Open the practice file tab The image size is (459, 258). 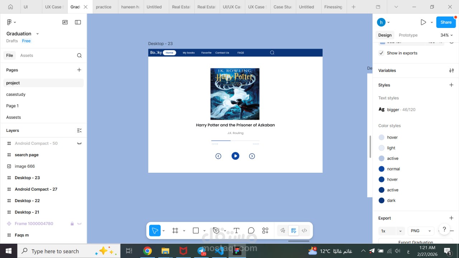coord(104,7)
